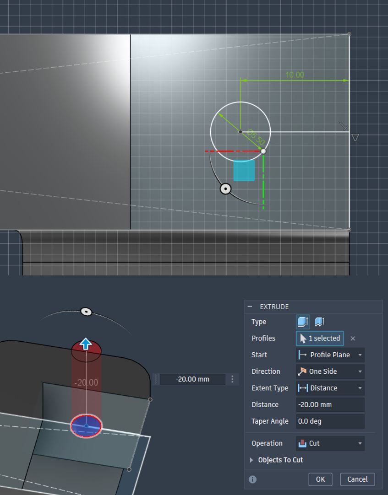Click the info icon in the Extrude dialog
388x495 pixels.
pyautogui.click(x=251, y=479)
